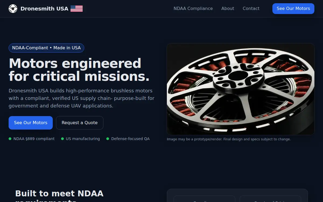Open the Contact nav link
The height and width of the screenshot is (202, 323).
pyautogui.click(x=251, y=9)
